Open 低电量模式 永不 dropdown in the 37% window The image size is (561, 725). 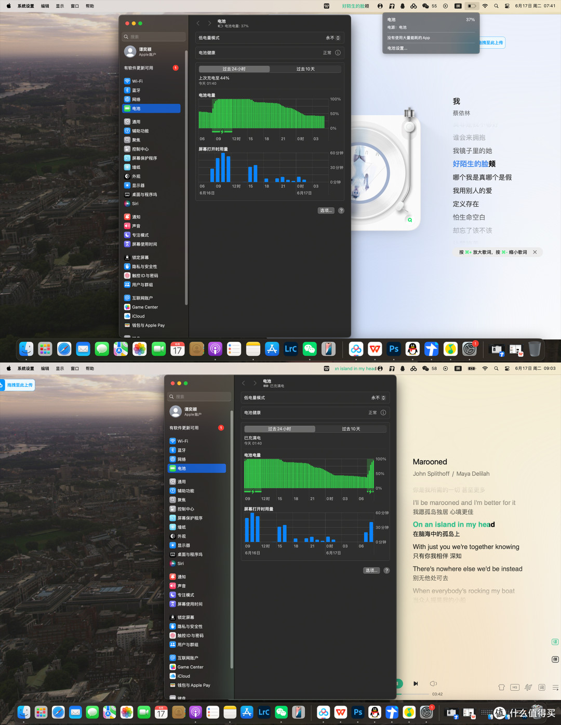(333, 38)
